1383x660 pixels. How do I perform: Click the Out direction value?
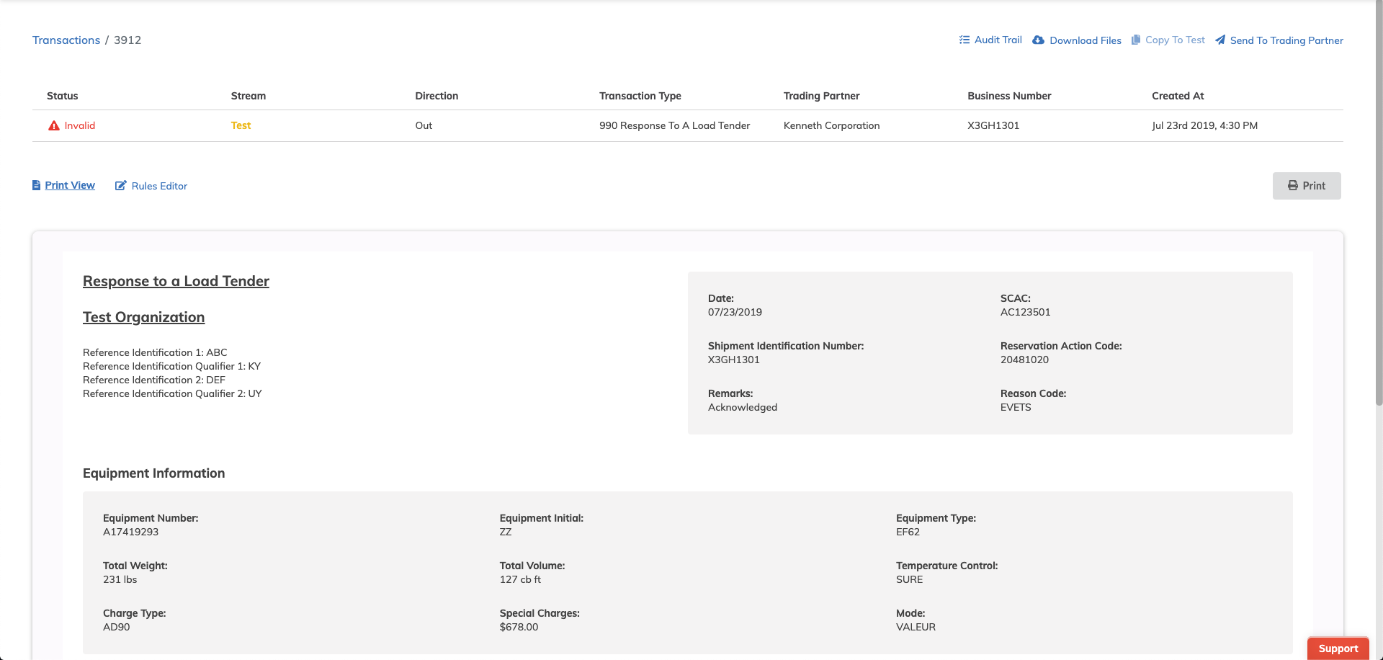click(x=424, y=125)
